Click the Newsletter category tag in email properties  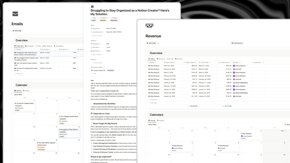pyautogui.click(x=114, y=20)
